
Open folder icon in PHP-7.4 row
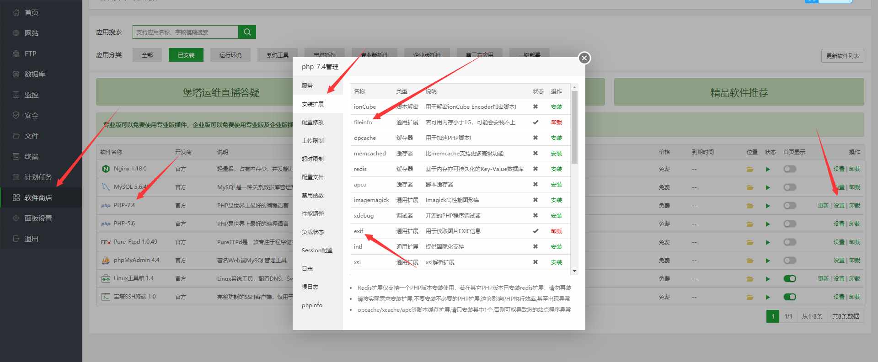click(750, 206)
